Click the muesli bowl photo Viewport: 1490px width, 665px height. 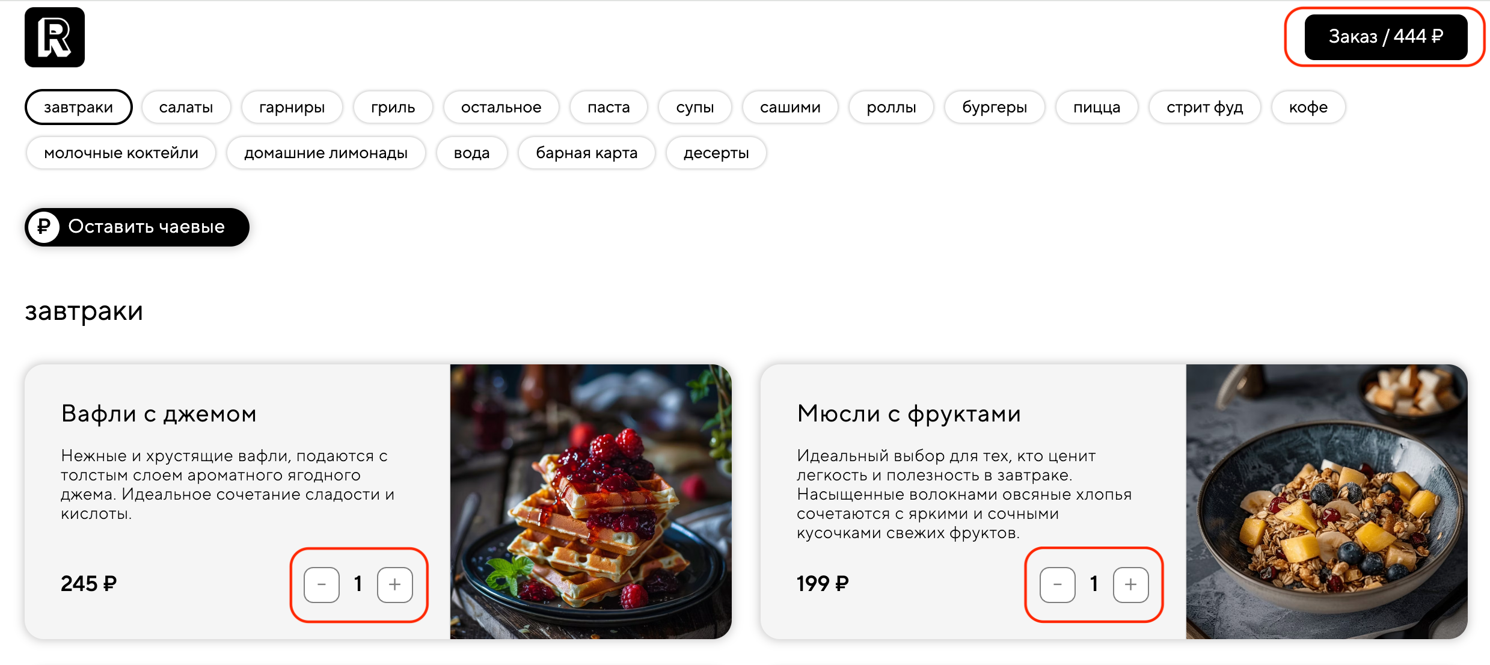1327,501
